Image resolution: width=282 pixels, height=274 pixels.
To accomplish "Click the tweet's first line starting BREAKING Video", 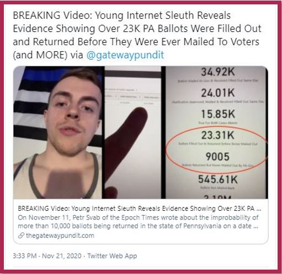I will [121, 15].
